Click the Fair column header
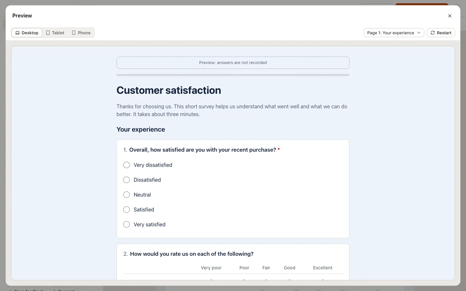 tap(266, 268)
